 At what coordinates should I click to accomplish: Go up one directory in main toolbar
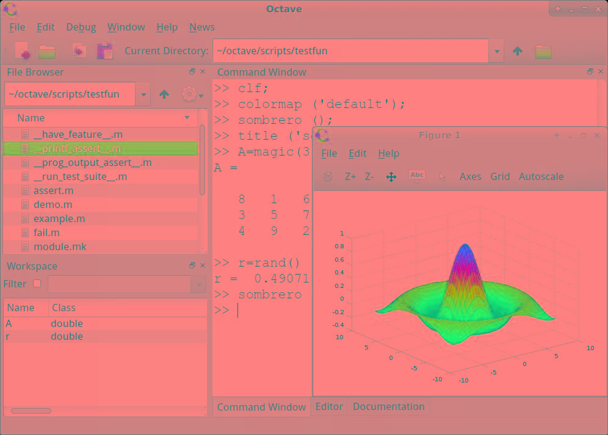[x=518, y=51]
